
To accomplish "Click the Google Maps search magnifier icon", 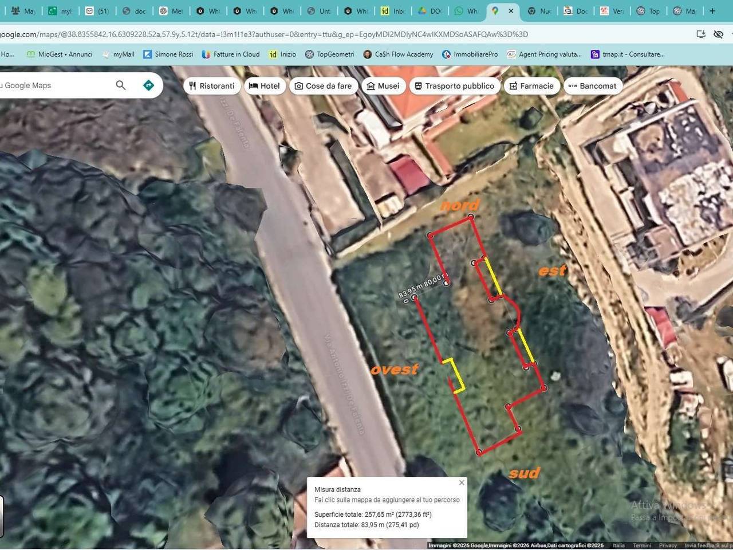I will click(120, 85).
